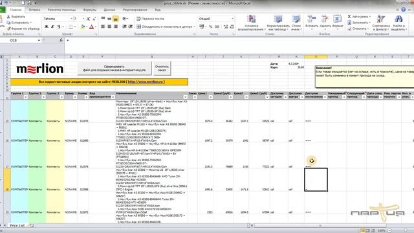This screenshot has height=233, width=414.
Task: Click the Сформировать order file button
Action: coord(114,69)
